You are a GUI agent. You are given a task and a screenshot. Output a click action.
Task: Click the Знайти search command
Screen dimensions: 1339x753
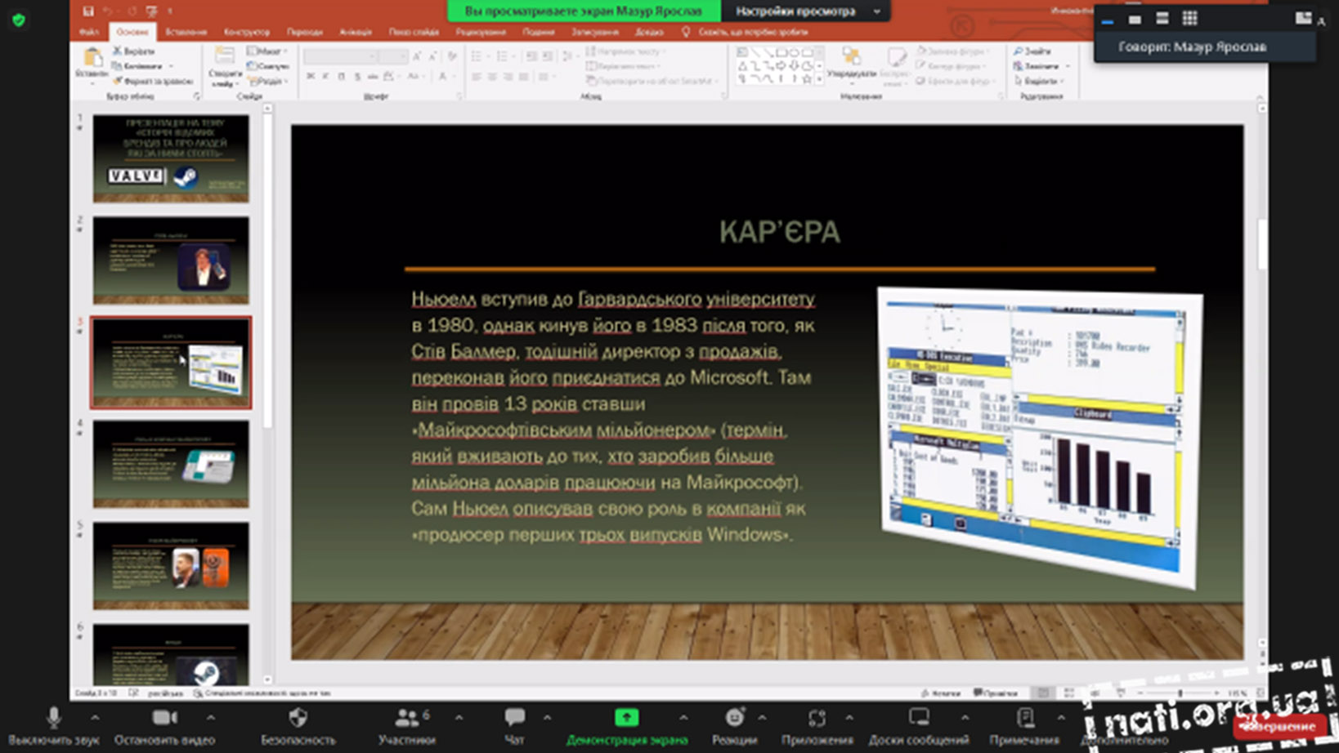(1032, 51)
